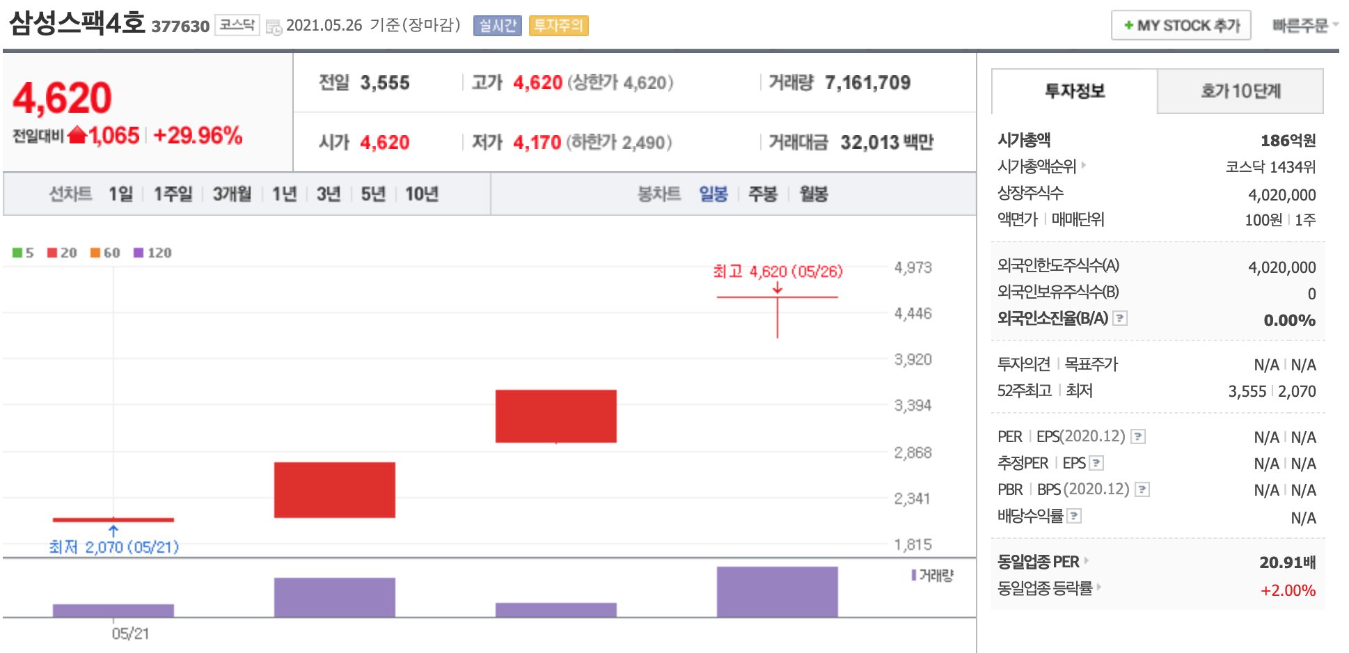The width and height of the screenshot is (1349, 653).
Task: Select the 5년 line chart period
Action: [x=373, y=194]
